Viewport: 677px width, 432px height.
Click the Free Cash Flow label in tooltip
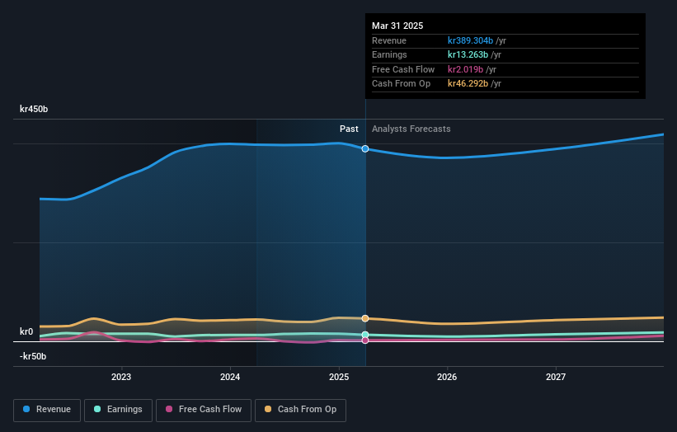pyautogui.click(x=403, y=69)
